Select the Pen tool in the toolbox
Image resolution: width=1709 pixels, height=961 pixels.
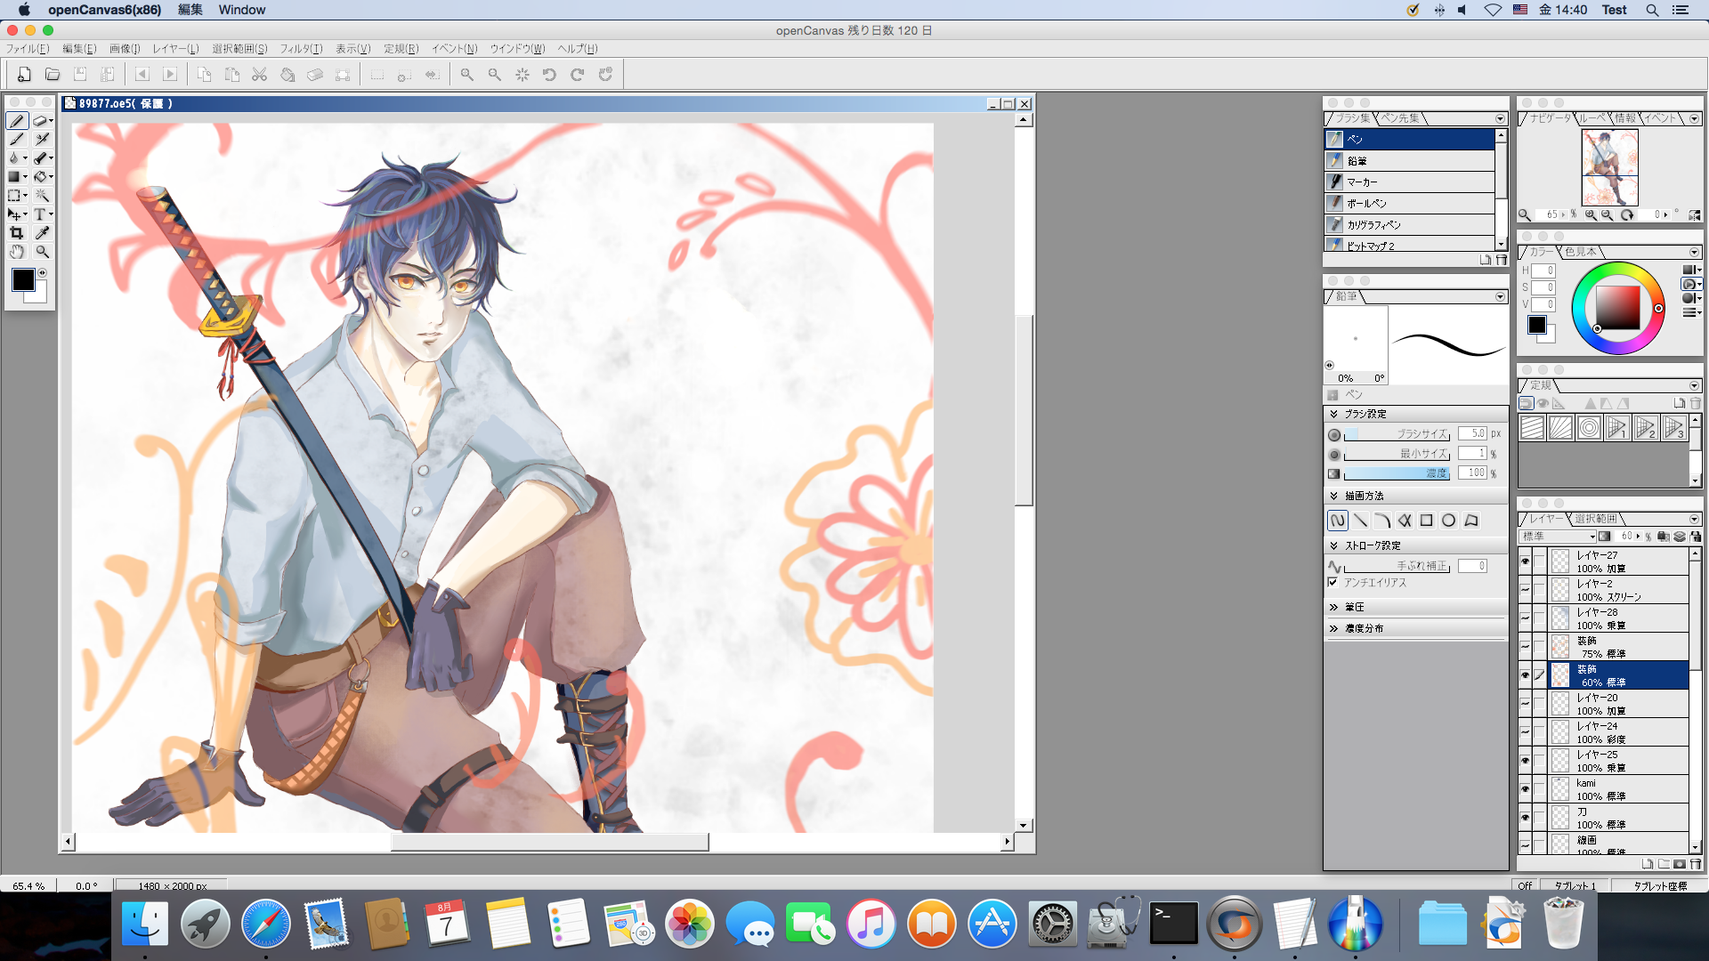point(16,121)
